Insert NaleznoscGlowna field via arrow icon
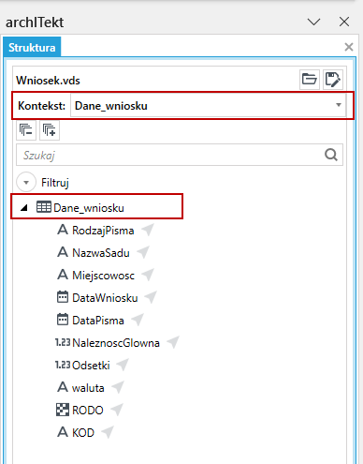 (173, 342)
